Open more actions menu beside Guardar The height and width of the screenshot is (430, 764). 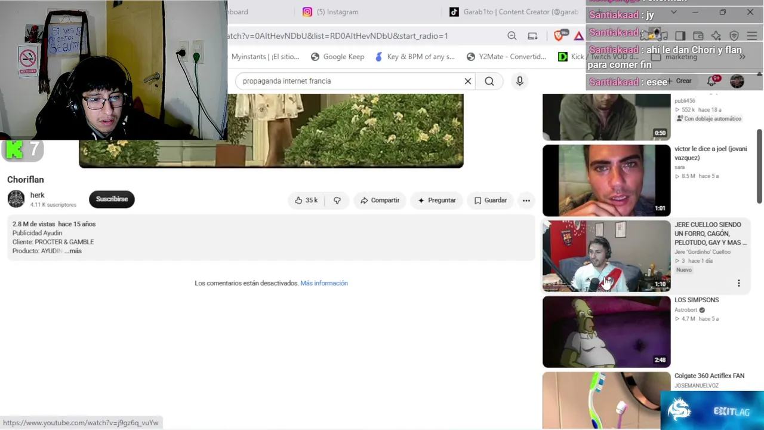tap(526, 201)
